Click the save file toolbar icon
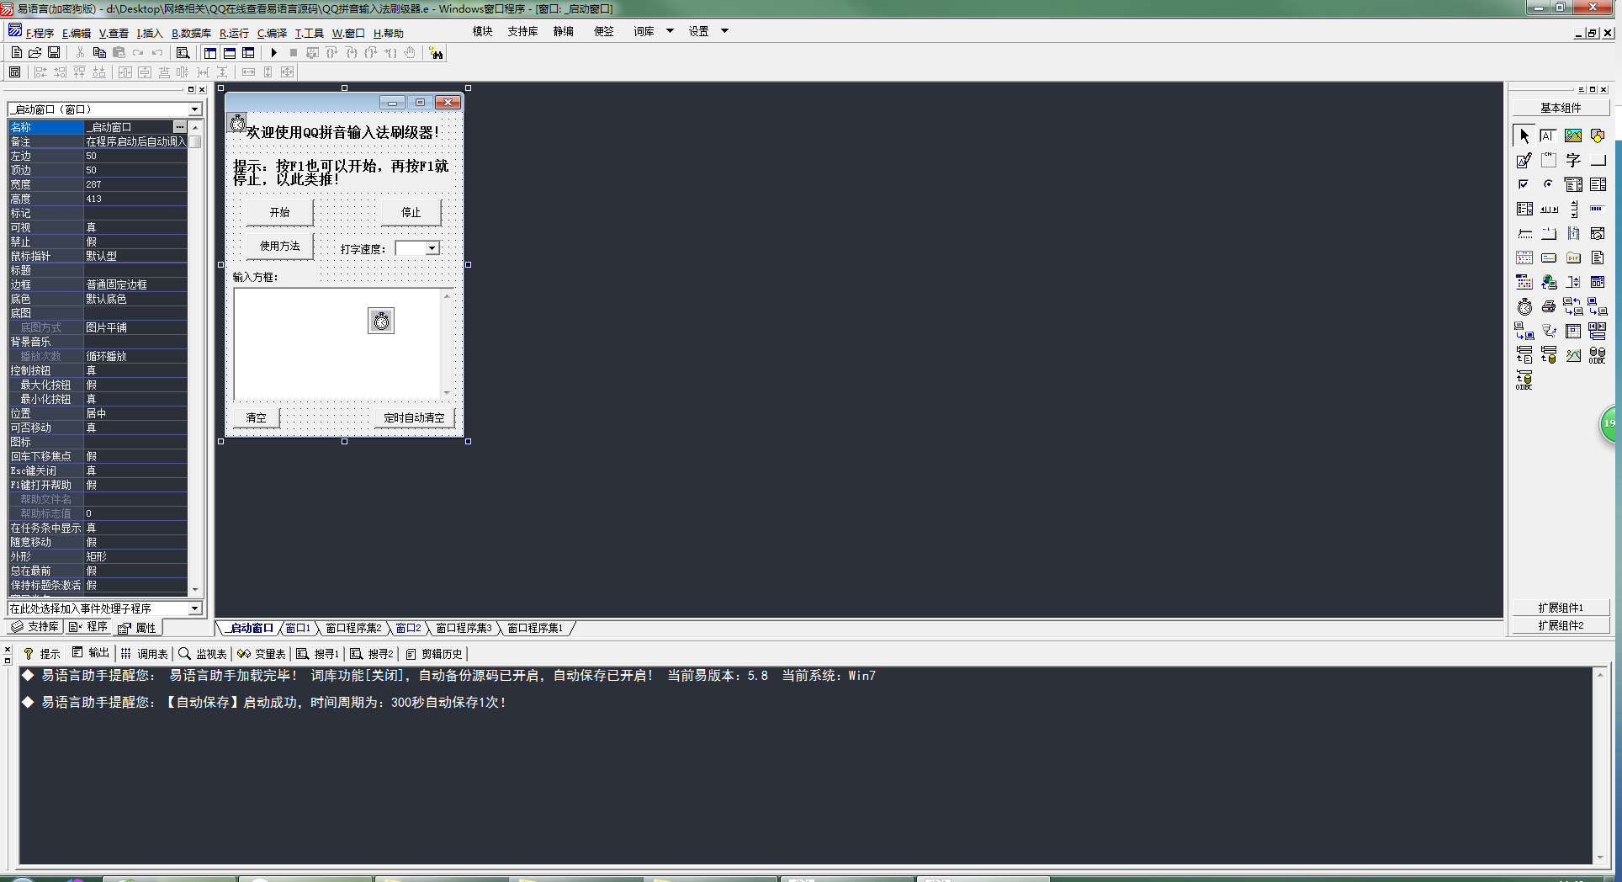 coord(54,53)
